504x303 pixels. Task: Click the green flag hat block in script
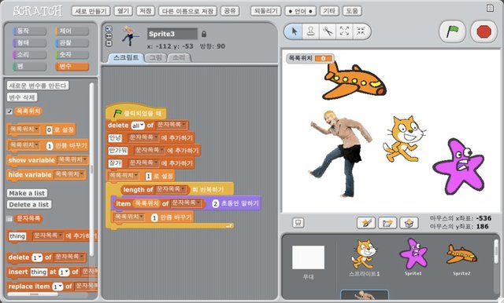pos(136,113)
